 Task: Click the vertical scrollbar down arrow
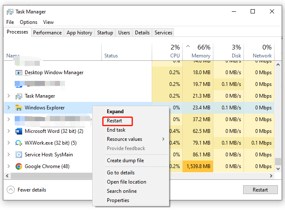(x=278, y=169)
